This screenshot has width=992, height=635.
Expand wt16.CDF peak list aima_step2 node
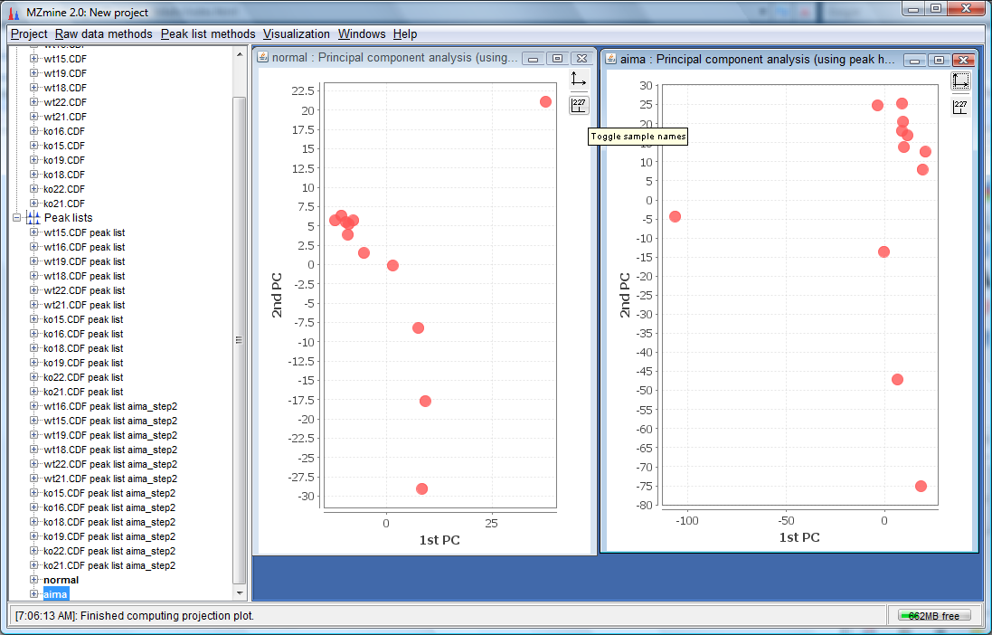pos(33,406)
